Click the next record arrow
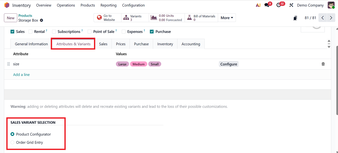 331,18
